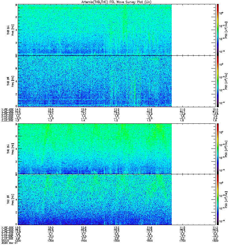Click the THC X_RE_GSE value 11.2
The image size is (230, 245).
215,228
